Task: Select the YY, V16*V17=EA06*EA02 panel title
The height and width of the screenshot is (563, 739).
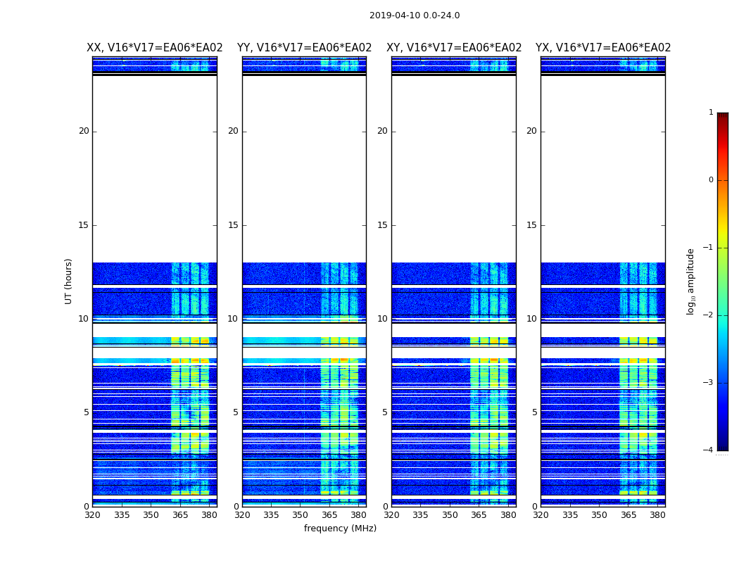Action: (305, 48)
